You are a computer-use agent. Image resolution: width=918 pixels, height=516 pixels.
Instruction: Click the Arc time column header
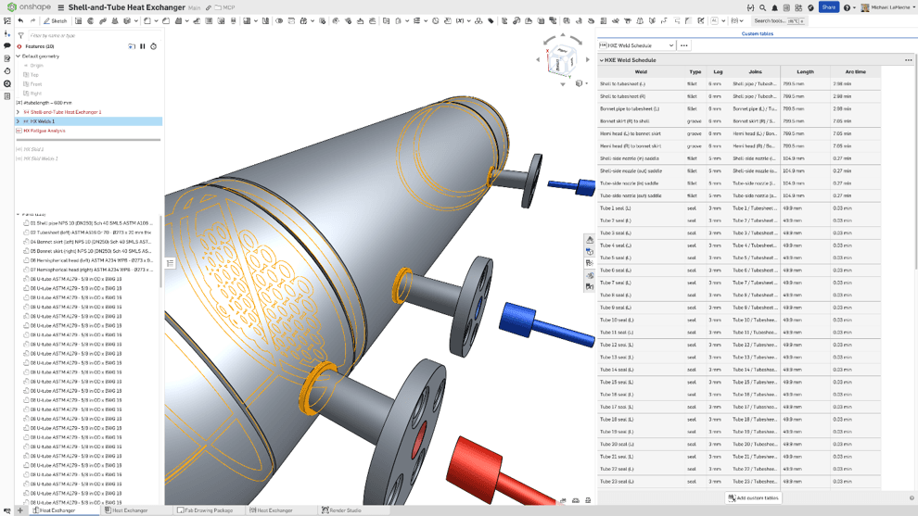pos(855,72)
